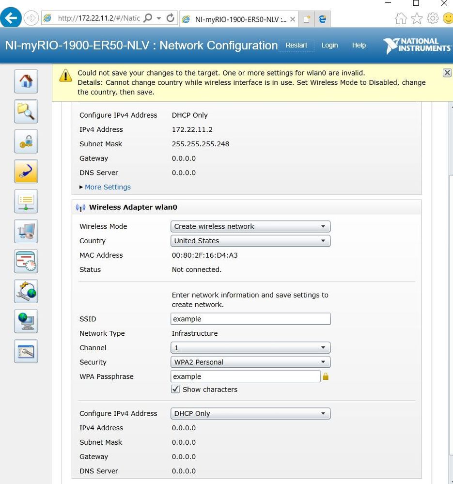
Task: Open the Security dropdown
Action: point(250,362)
